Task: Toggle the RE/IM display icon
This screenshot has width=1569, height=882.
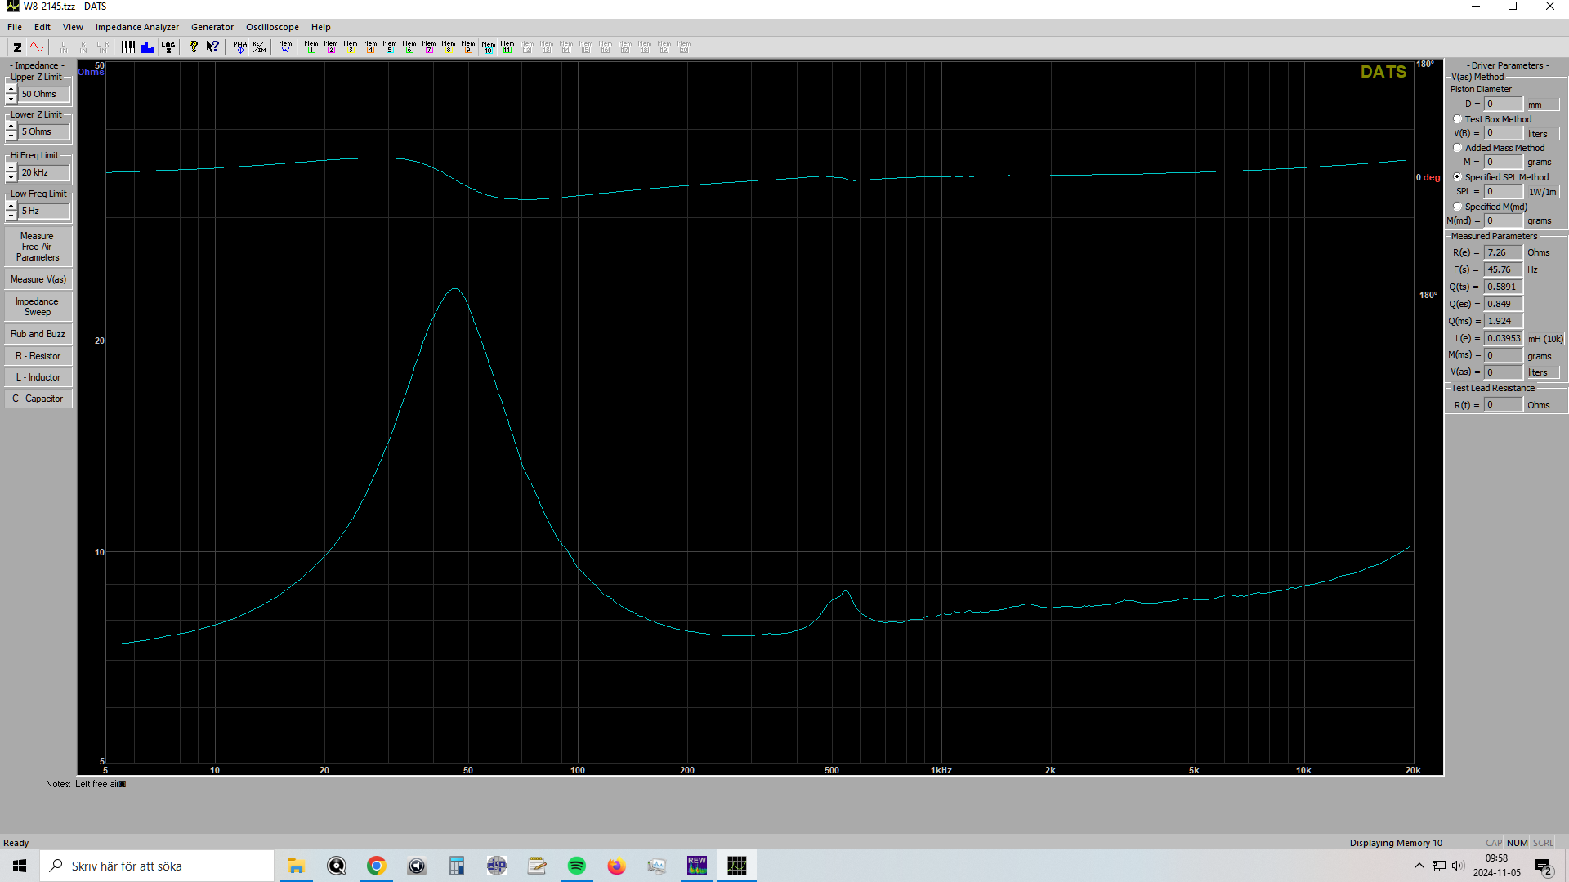Action: [x=259, y=47]
